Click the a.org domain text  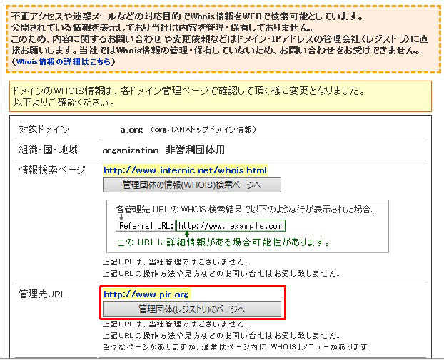(x=131, y=130)
